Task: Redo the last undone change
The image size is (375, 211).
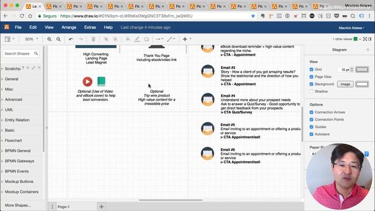Action: click(x=81, y=39)
